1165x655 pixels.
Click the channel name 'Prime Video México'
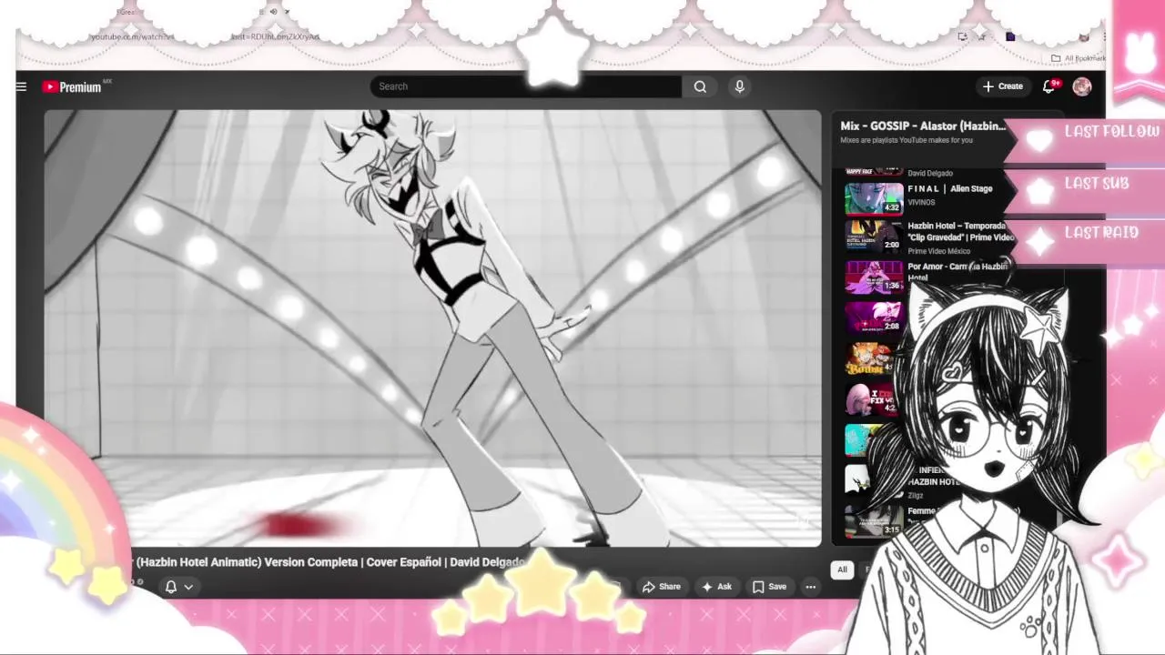tap(938, 251)
